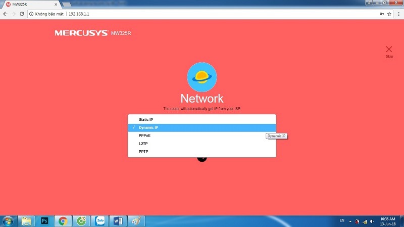Open File Explorer from taskbar

pos(26,221)
